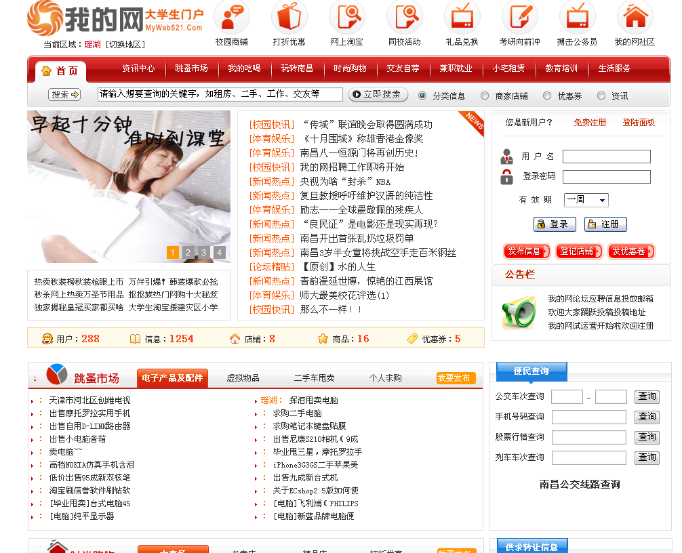
Task: Open the 教育培训 navigation item
Action: pyautogui.click(x=561, y=68)
